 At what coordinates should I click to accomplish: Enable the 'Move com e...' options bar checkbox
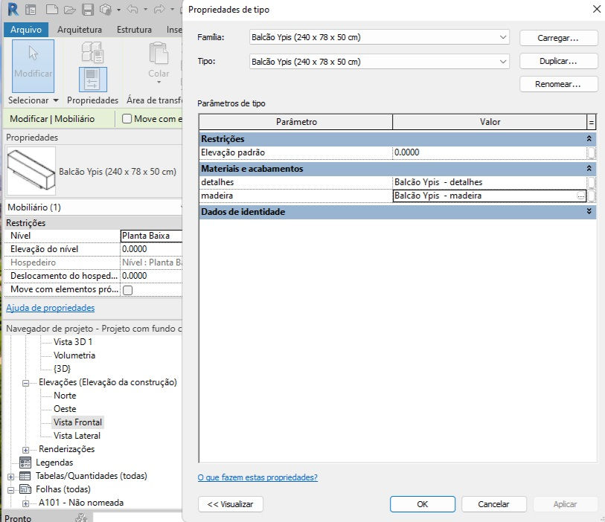click(x=127, y=119)
